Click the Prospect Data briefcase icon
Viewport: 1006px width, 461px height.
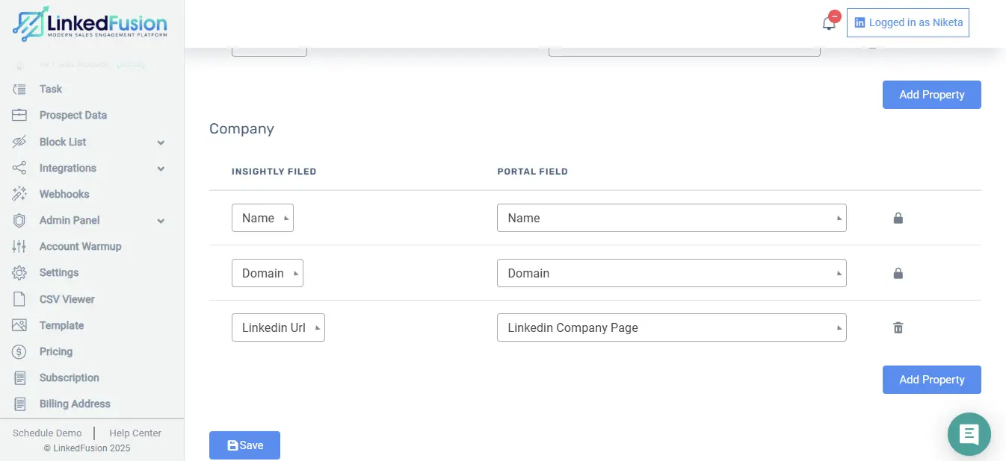tap(19, 115)
